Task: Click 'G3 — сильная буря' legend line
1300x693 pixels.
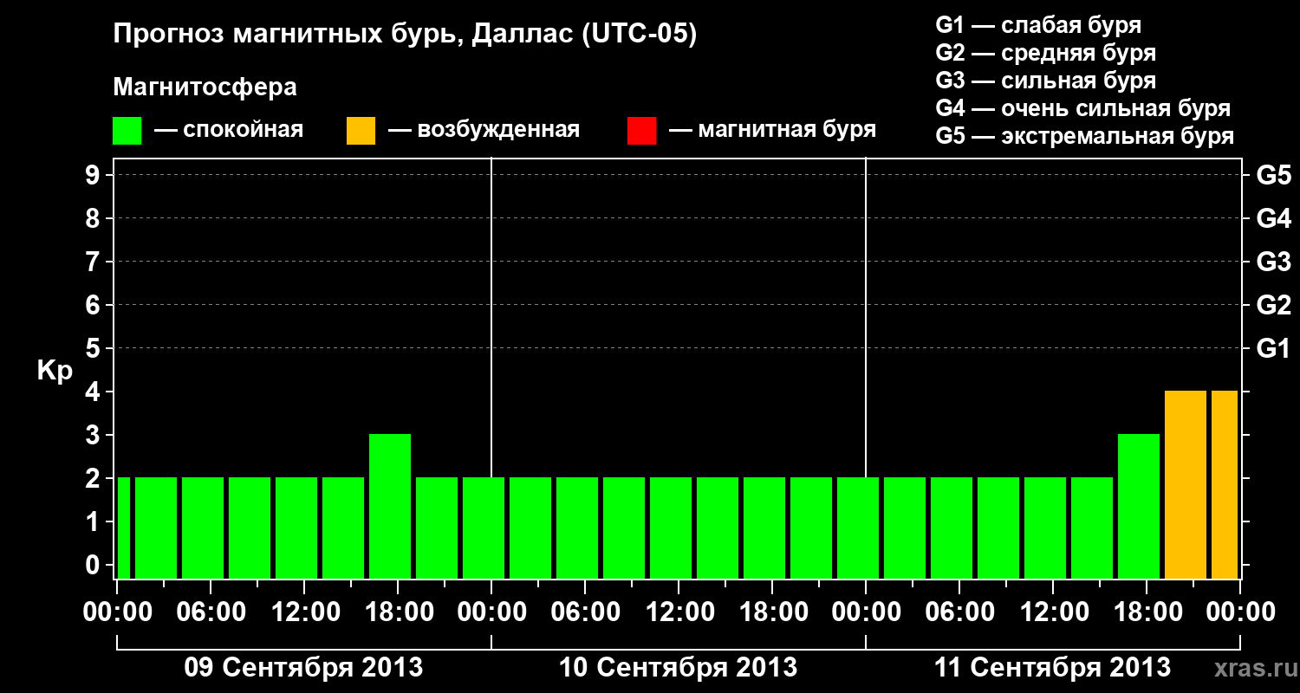Action: [1046, 81]
